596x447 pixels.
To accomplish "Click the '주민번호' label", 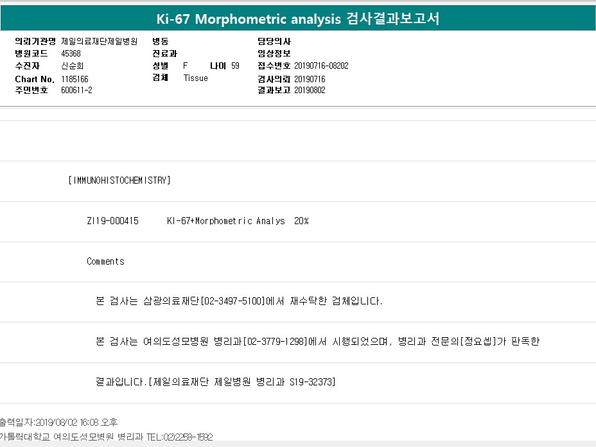I will point(31,90).
